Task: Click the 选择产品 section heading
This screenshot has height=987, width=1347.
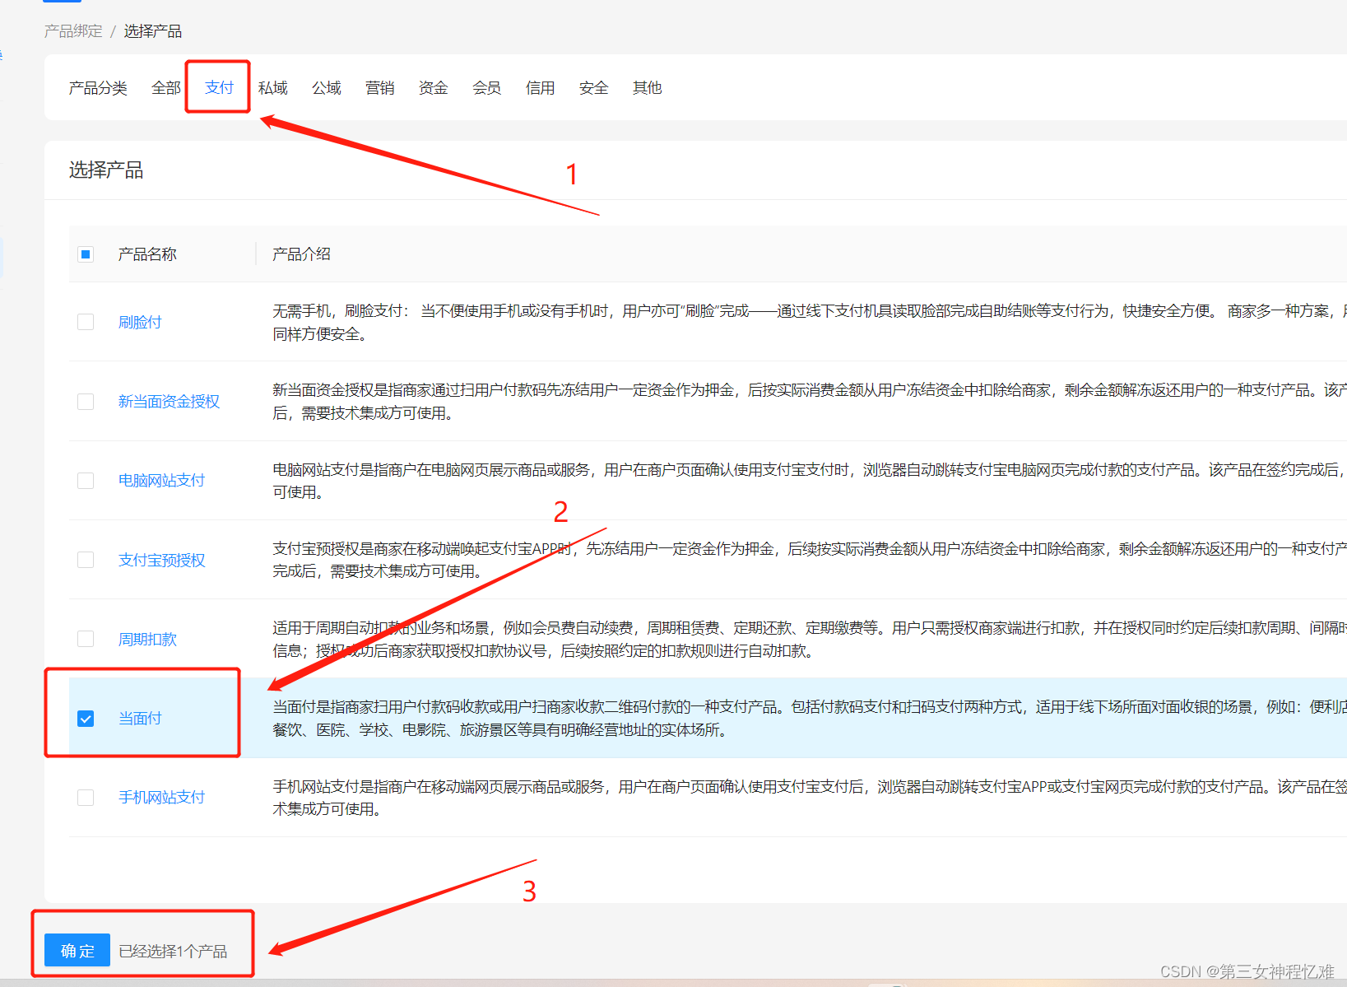Action: tap(106, 170)
